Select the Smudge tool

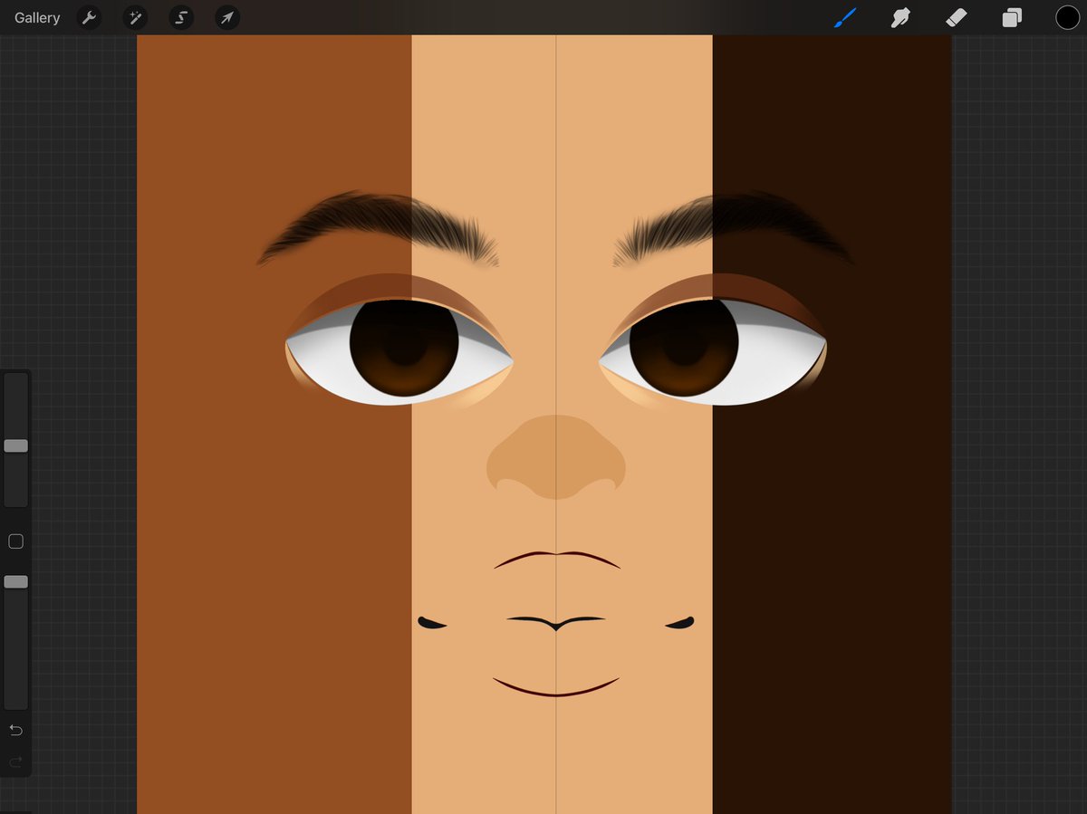click(x=900, y=17)
